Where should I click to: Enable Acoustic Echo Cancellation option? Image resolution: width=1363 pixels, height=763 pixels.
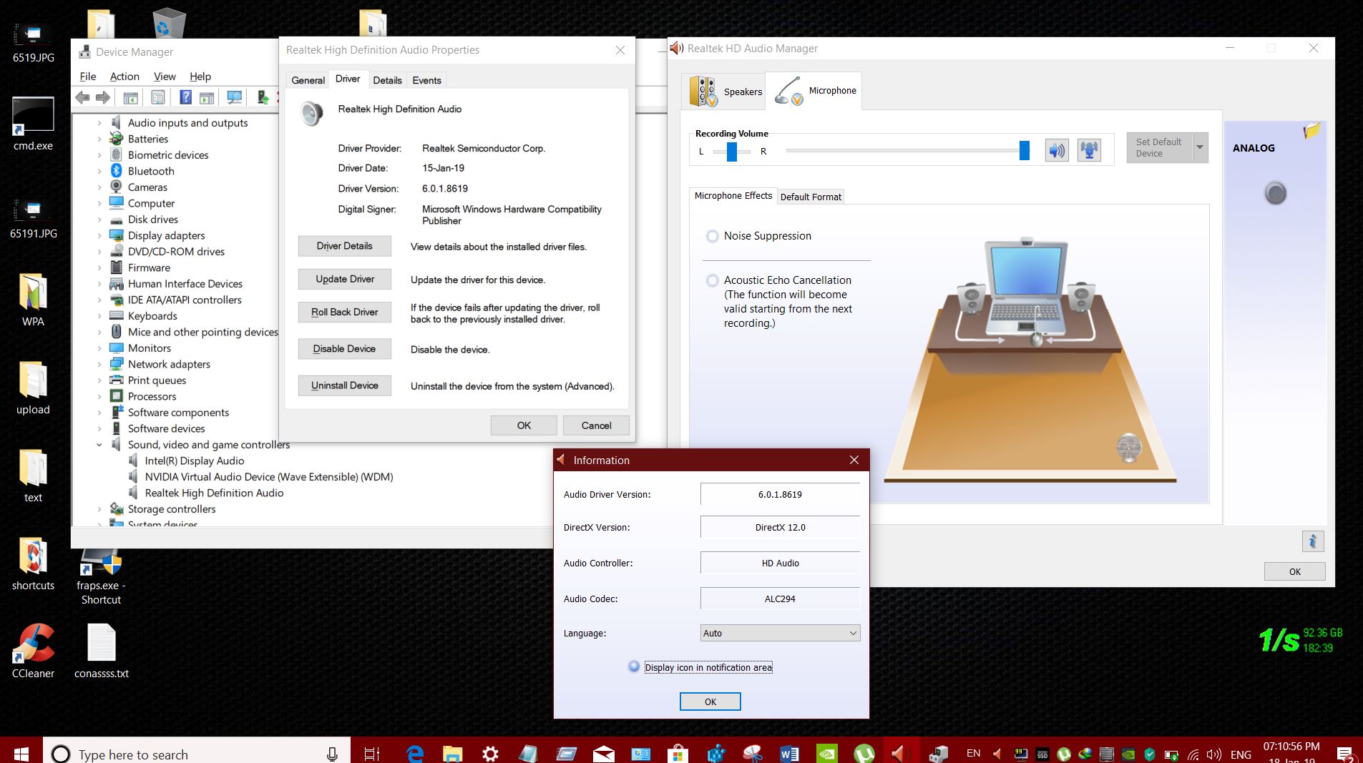click(x=712, y=280)
